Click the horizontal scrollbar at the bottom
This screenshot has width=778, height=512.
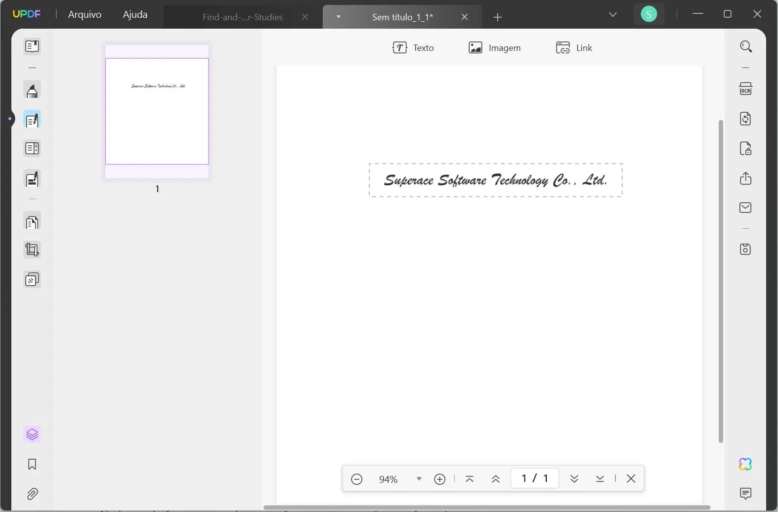[x=487, y=508]
